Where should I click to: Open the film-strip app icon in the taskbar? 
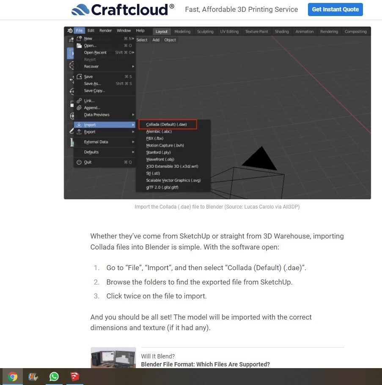tap(33, 377)
